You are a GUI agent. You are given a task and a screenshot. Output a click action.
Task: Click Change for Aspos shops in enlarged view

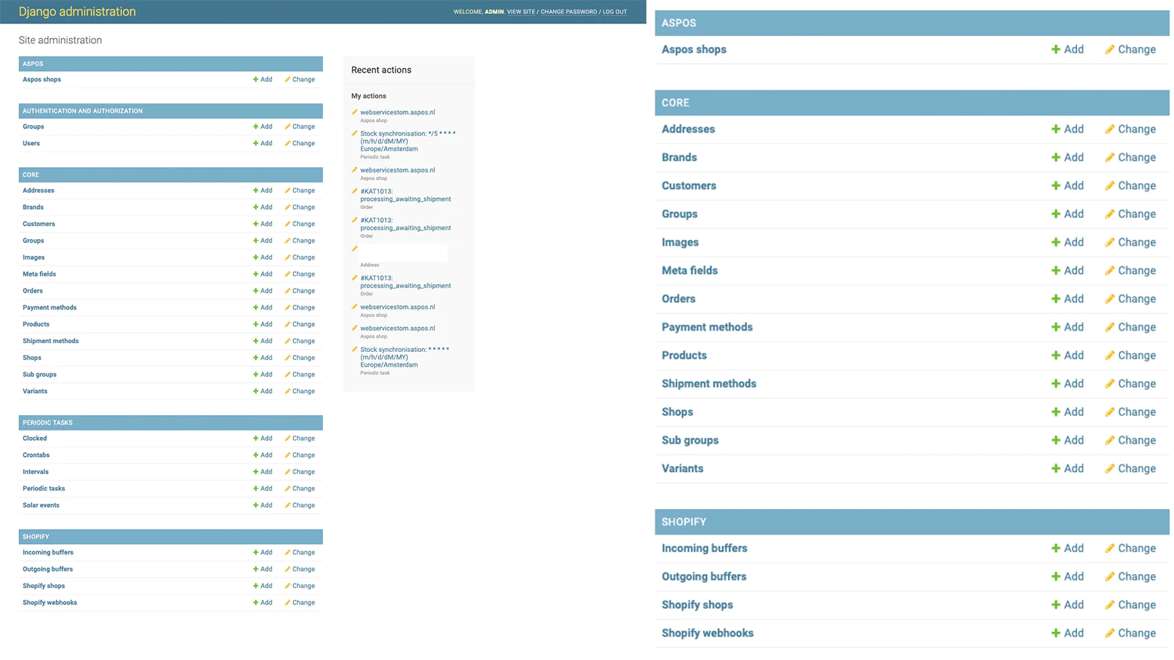point(1137,49)
